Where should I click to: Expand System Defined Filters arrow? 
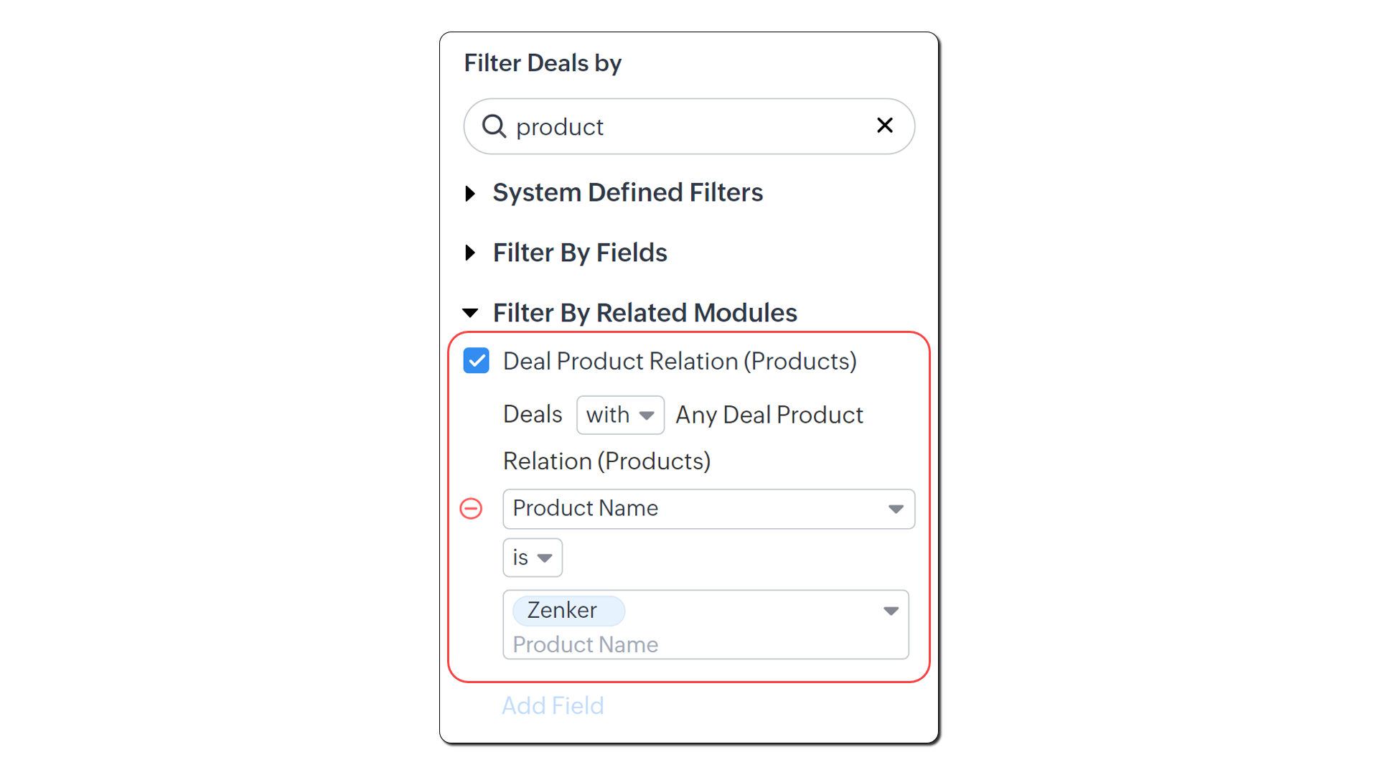(x=470, y=193)
